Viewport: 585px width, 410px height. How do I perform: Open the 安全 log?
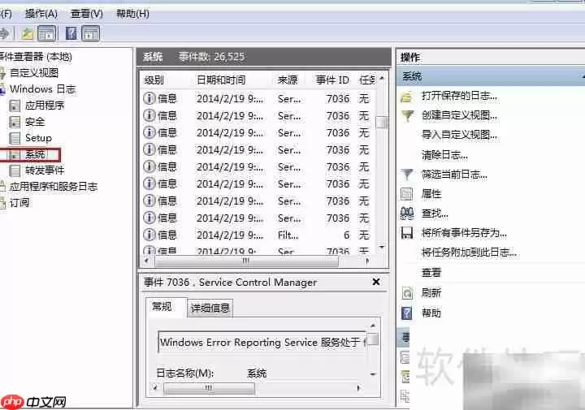[x=35, y=122]
